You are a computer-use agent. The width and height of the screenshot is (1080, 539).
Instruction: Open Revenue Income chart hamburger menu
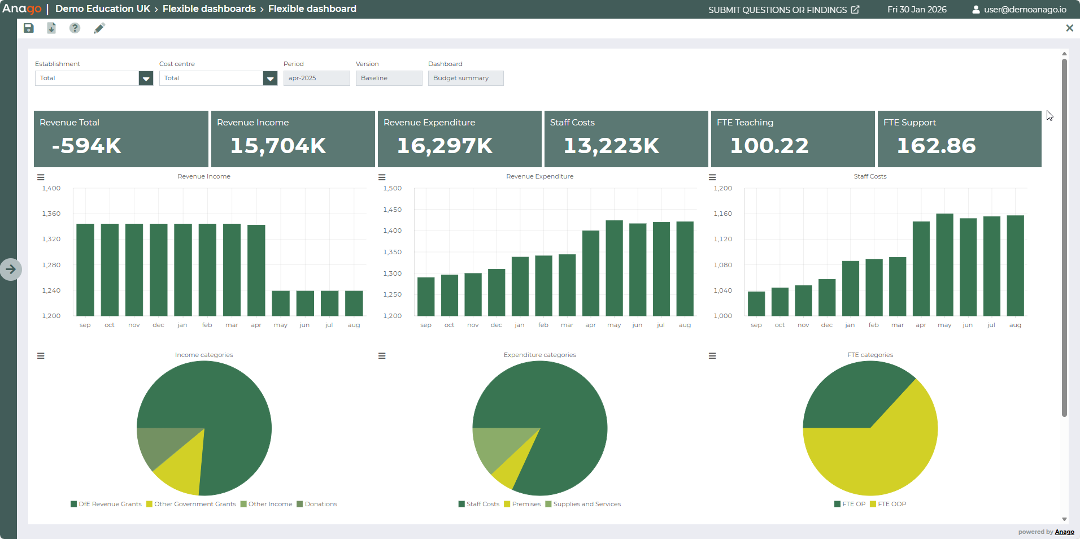[41, 177]
